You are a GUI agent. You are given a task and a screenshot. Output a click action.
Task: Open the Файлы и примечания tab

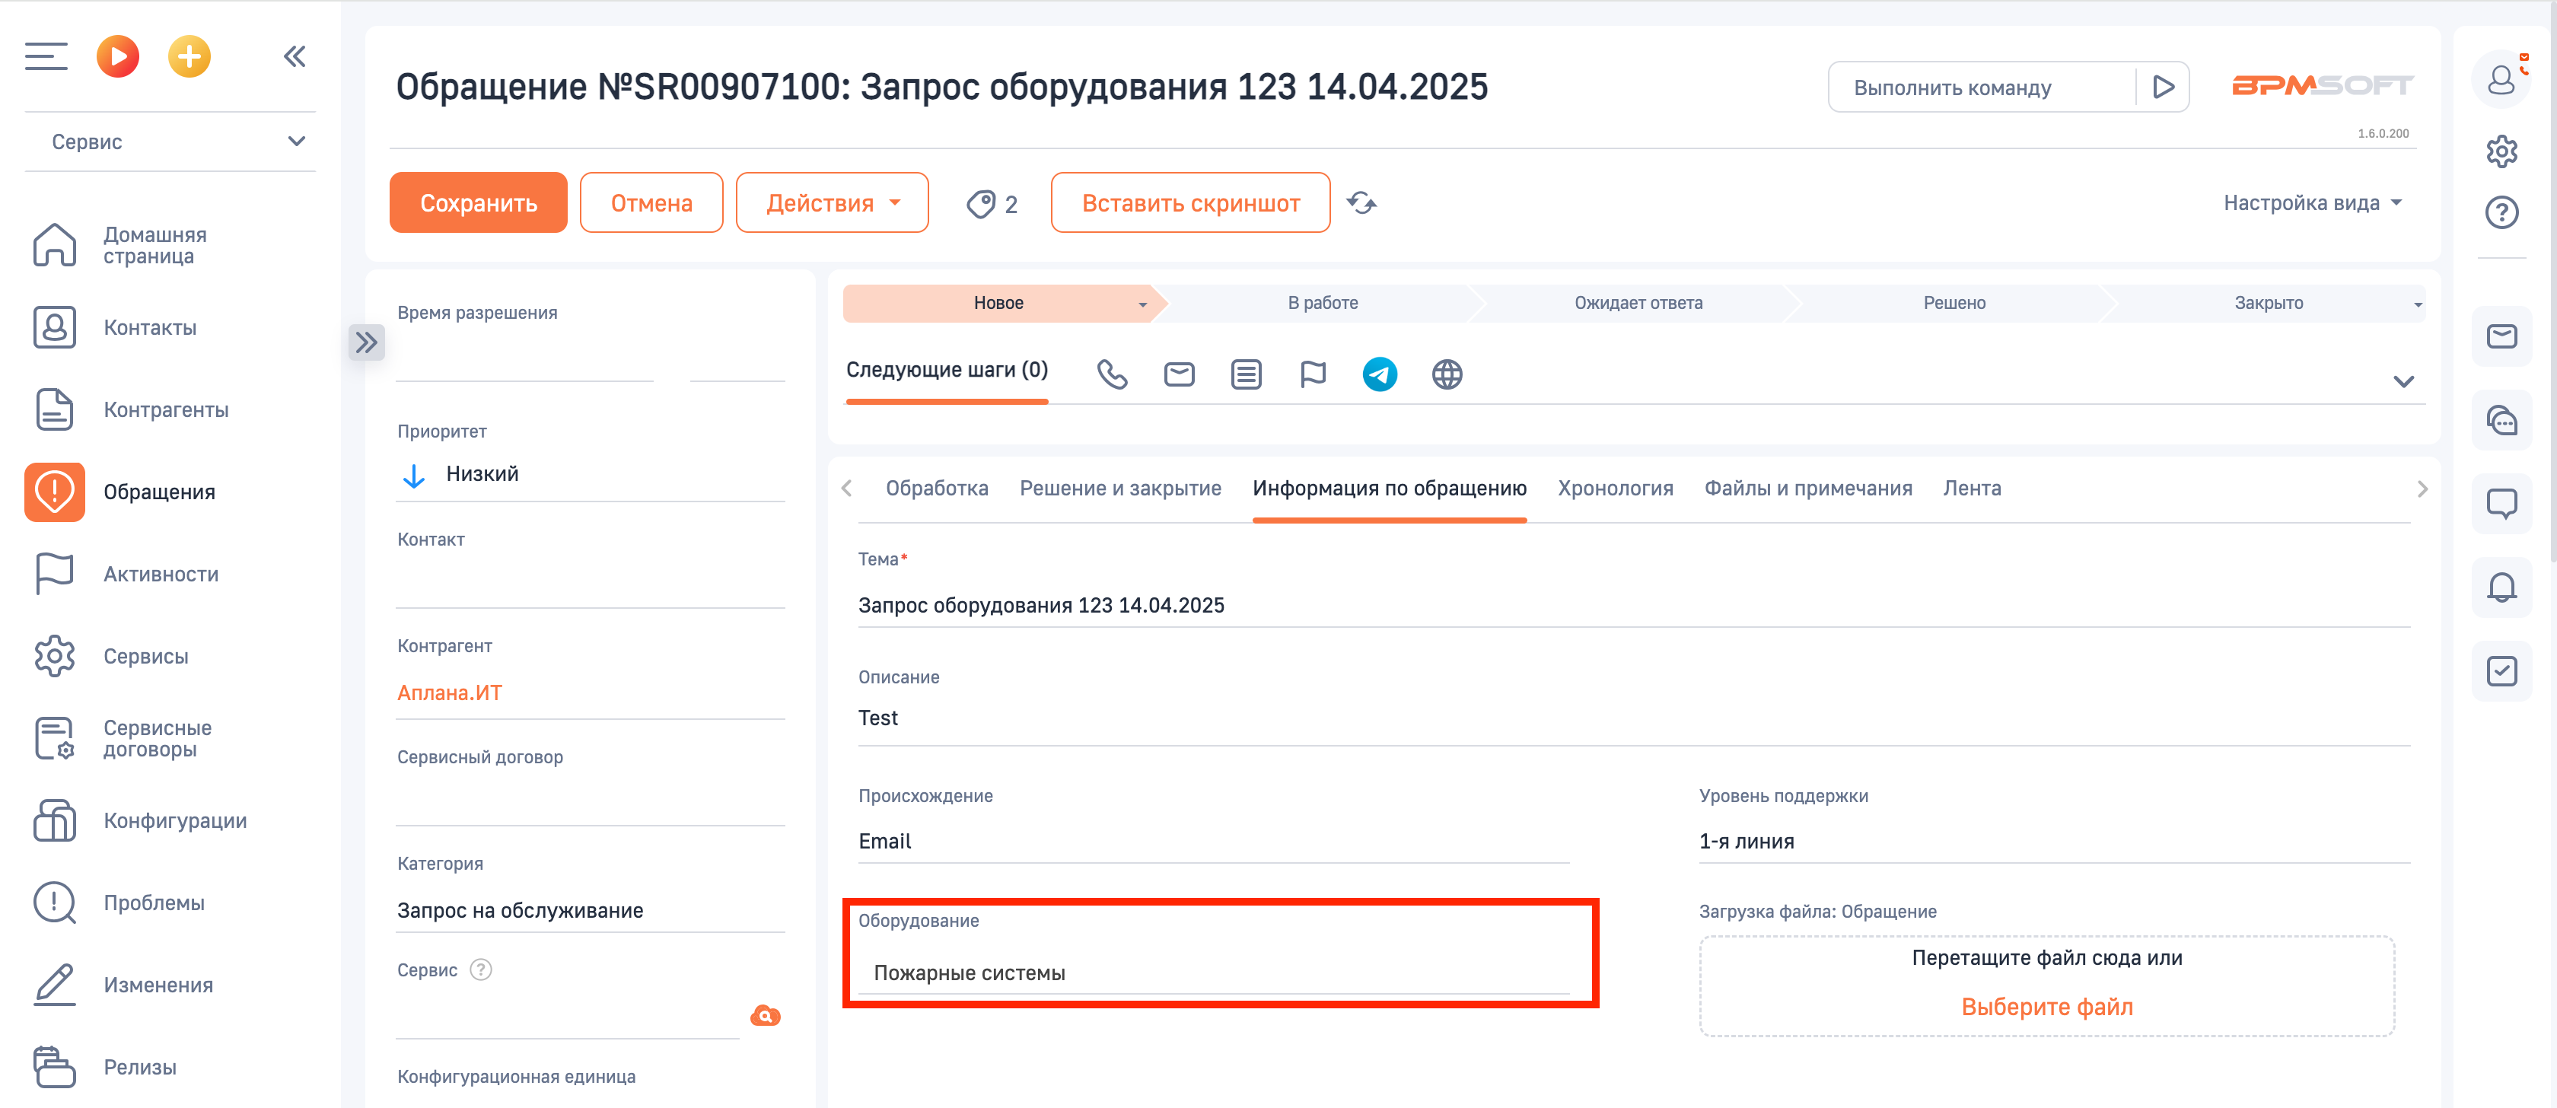[1809, 488]
